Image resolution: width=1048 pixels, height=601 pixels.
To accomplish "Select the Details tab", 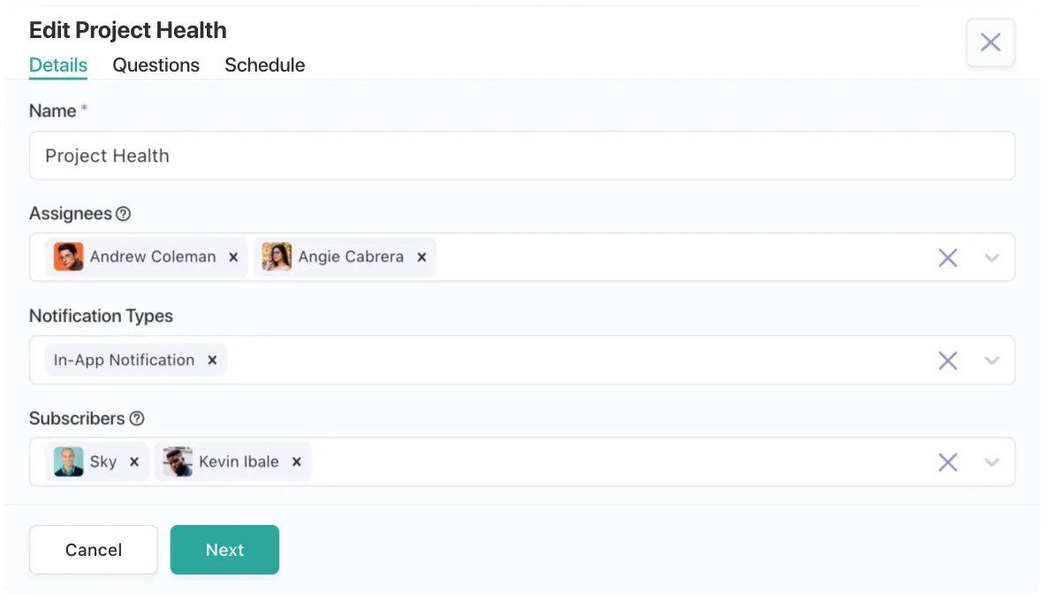I will tap(57, 65).
